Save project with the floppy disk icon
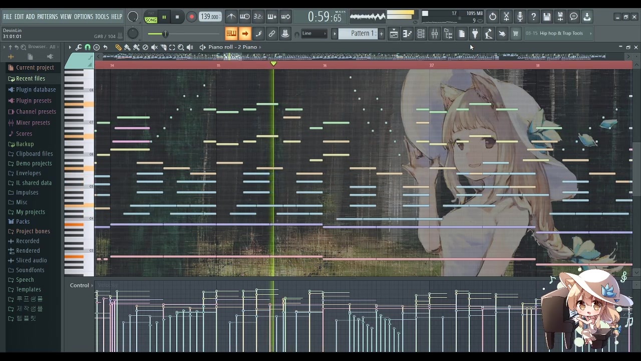The height and width of the screenshot is (361, 641). (547, 17)
